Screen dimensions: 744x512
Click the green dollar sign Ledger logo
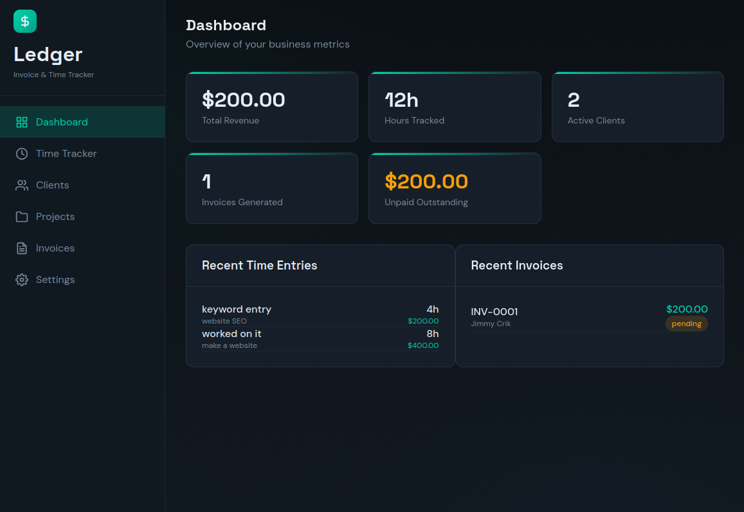[x=25, y=21]
